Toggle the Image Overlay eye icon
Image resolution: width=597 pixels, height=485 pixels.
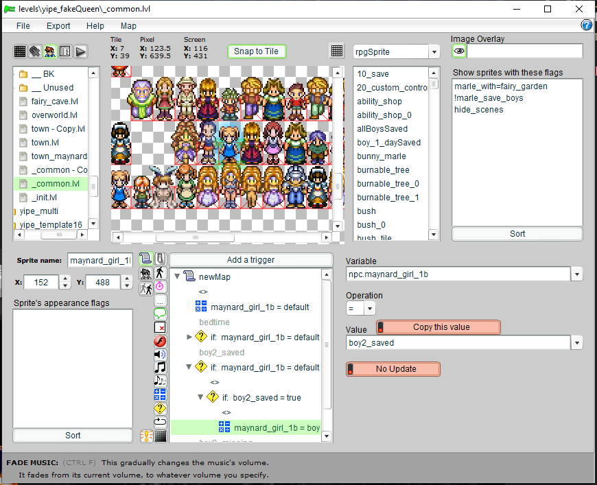tap(459, 51)
